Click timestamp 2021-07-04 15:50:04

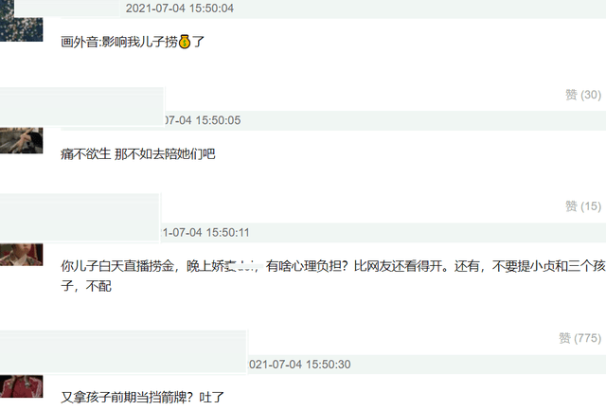(180, 9)
